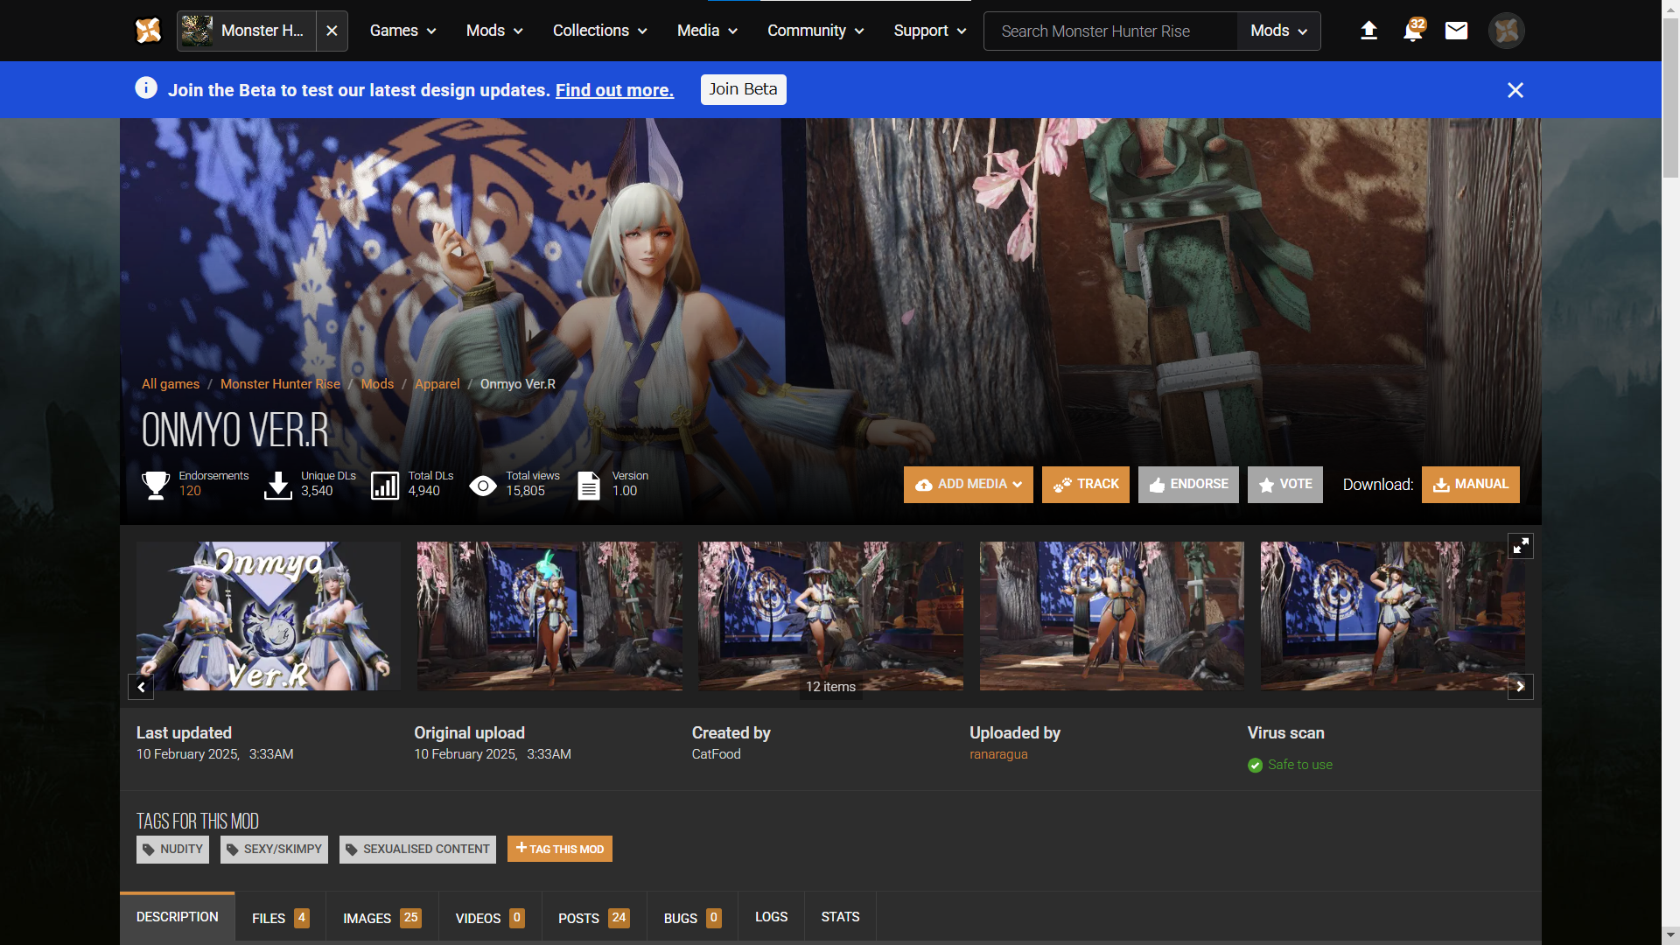Click the Join Beta button

743,89
